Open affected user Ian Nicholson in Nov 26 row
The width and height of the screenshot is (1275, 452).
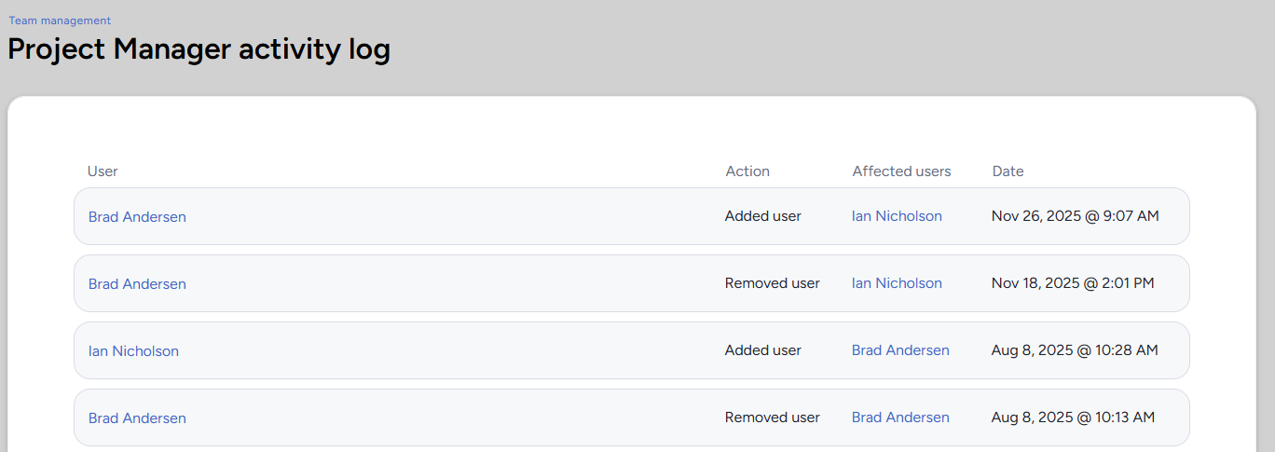tap(897, 216)
